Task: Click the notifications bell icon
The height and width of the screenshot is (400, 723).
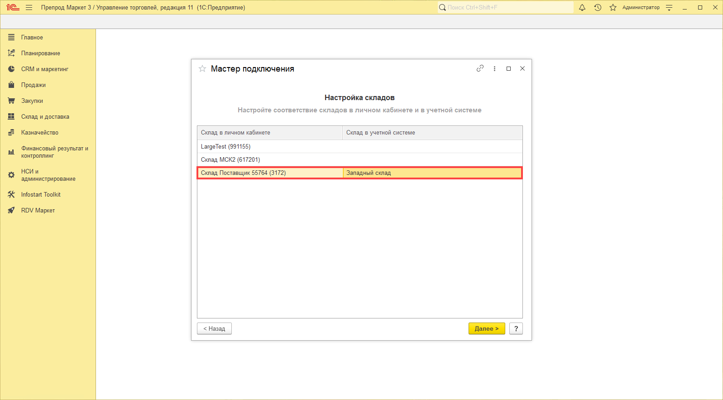Action: pos(582,7)
